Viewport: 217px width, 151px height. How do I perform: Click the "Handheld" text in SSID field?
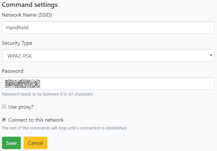pyautogui.click(x=17, y=27)
